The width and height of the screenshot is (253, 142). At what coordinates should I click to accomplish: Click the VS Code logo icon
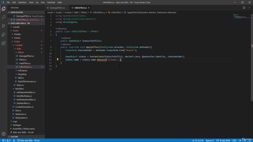(3, 2)
